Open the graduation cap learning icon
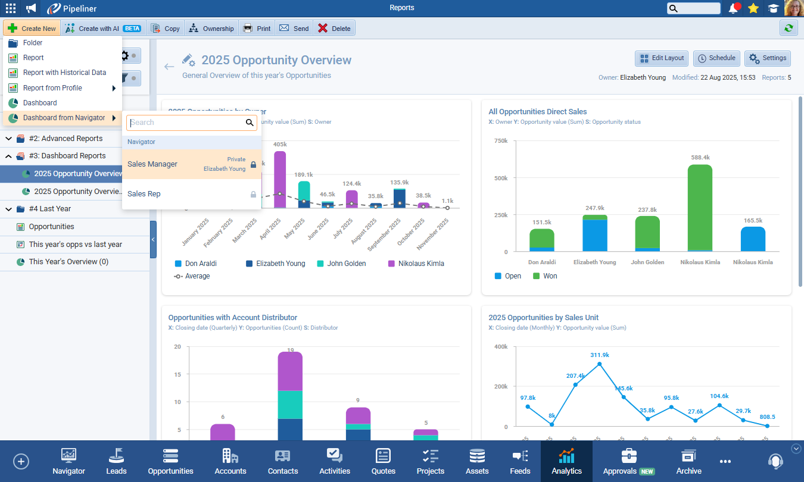 [773, 8]
